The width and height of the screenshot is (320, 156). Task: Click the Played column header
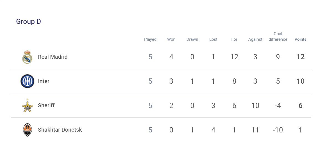[x=150, y=39]
